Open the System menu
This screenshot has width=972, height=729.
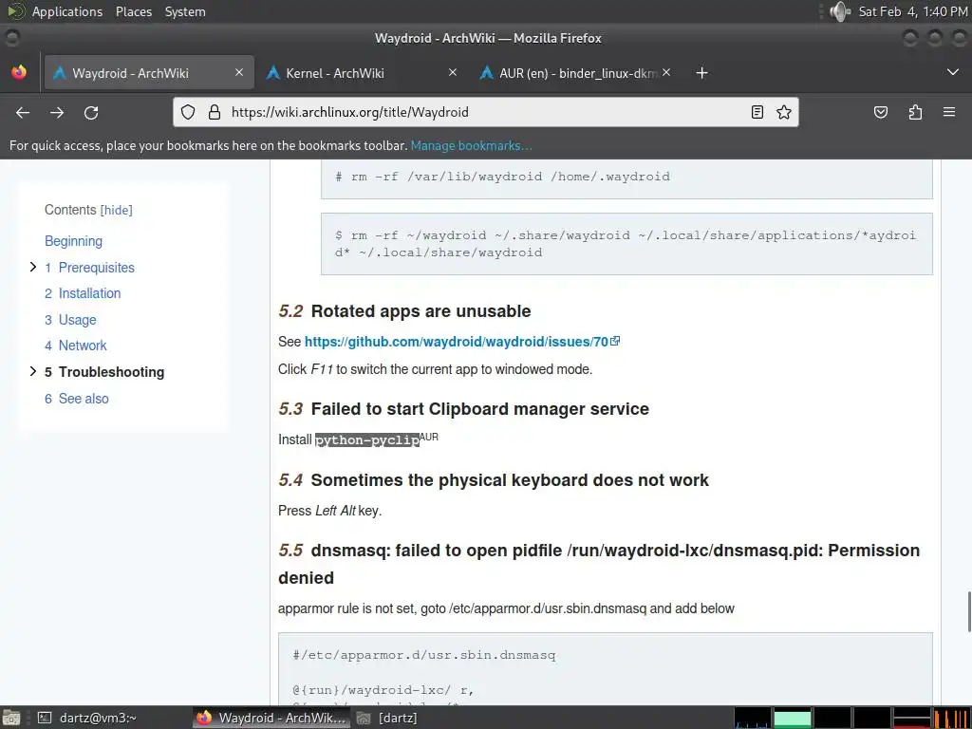[185, 11]
